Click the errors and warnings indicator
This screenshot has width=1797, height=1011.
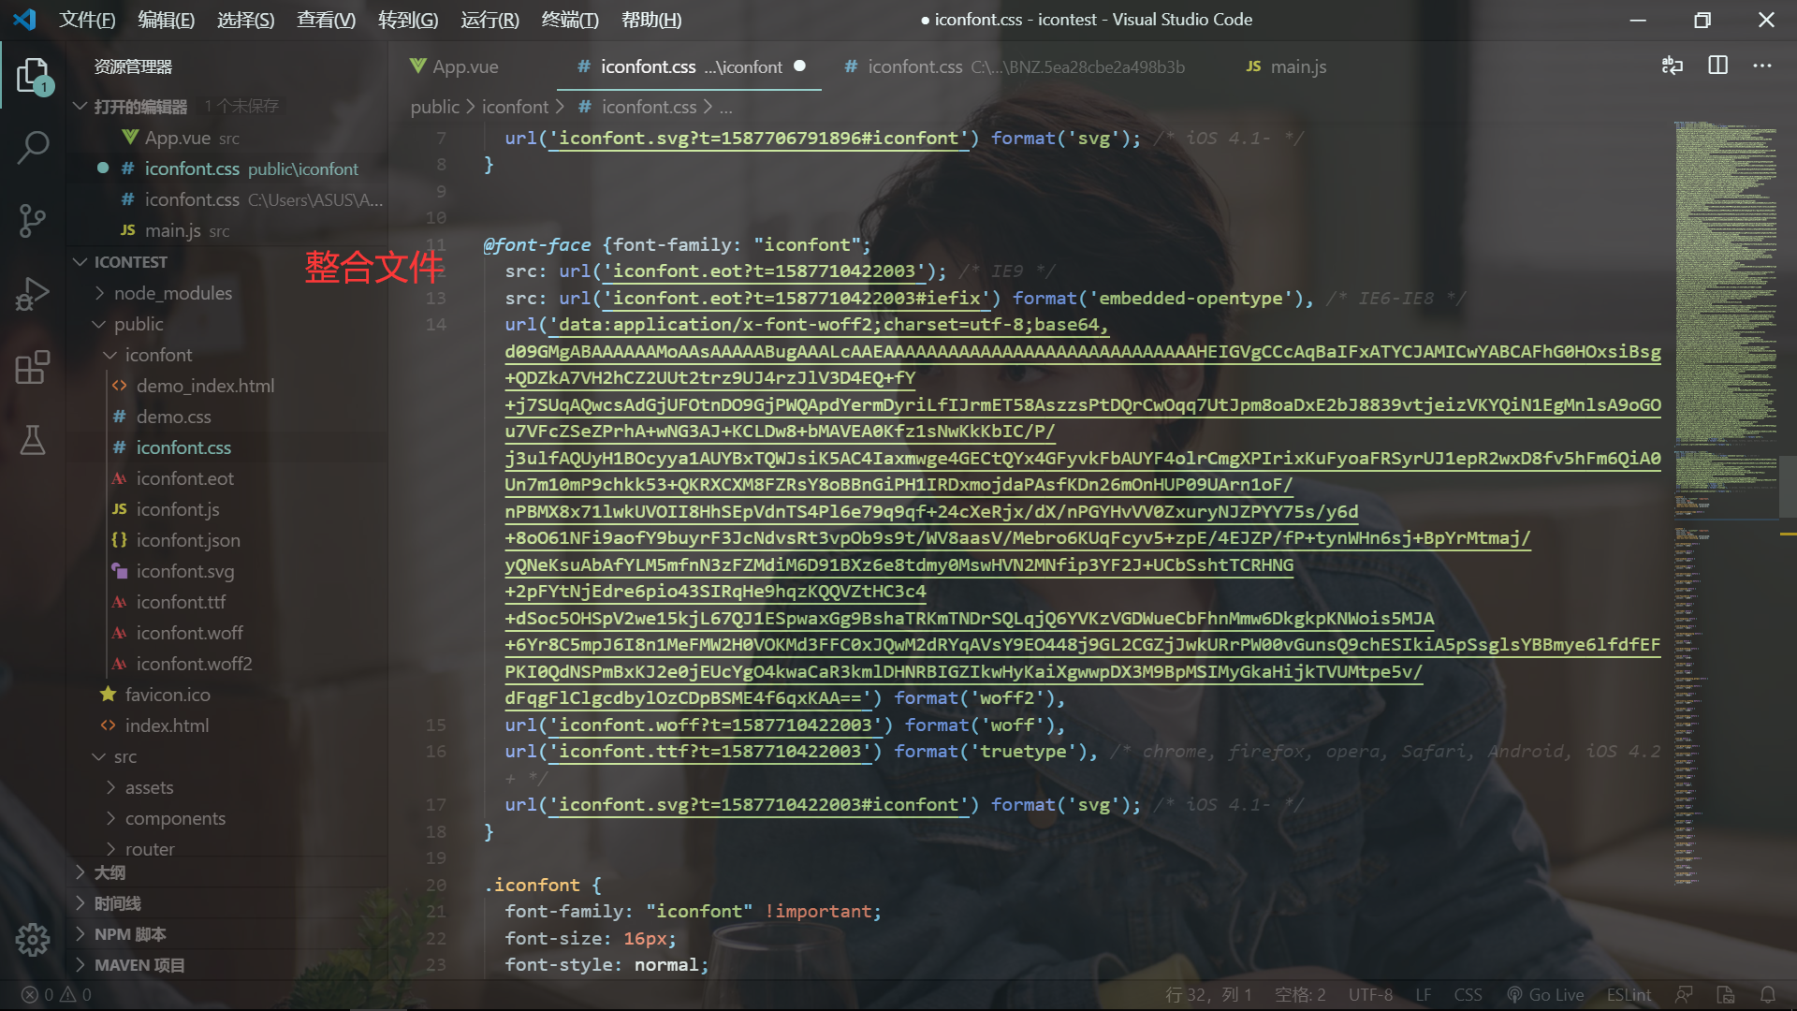tap(56, 994)
